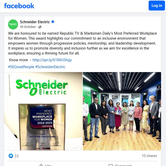Image resolution: width=166 pixels, height=166 pixels.
Task: Click the 10 October post date
Action: pos(28,27)
